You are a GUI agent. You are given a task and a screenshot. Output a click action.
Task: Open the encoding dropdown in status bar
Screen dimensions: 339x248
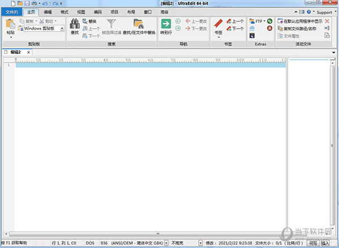[x=166, y=243]
